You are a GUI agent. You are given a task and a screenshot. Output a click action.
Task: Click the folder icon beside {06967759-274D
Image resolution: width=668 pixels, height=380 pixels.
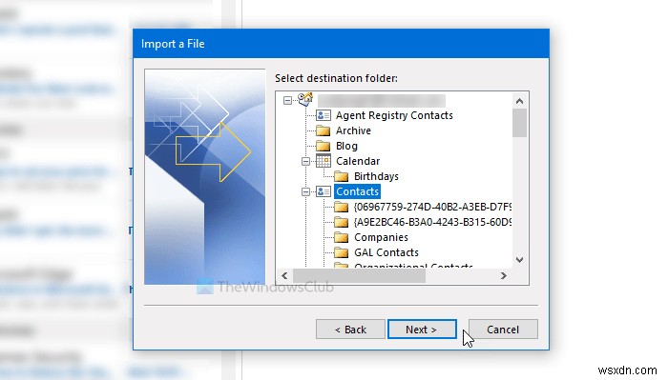pos(342,207)
